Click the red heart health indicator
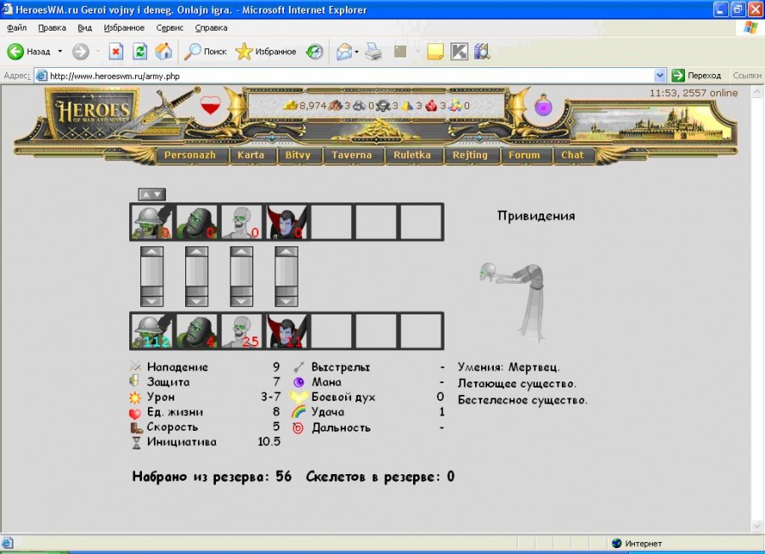Screen dimensions: 765x554 (x=210, y=105)
